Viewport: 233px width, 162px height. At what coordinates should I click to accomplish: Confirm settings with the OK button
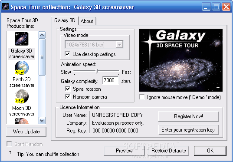pyautogui.click(x=210, y=151)
